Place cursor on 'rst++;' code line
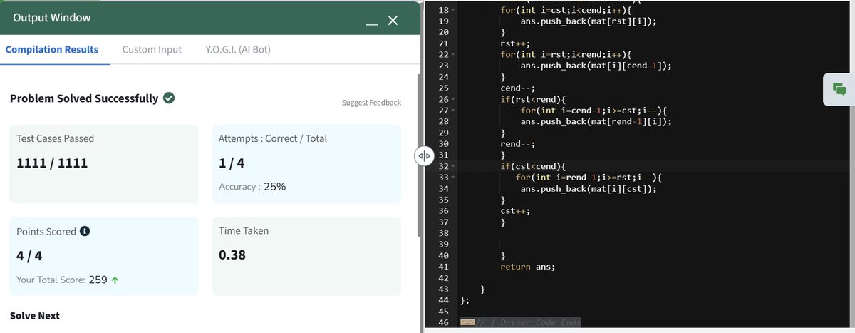This screenshot has width=855, height=333. [x=515, y=43]
